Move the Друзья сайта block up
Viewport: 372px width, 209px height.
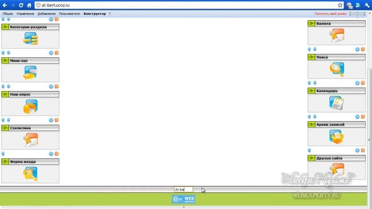(309, 150)
